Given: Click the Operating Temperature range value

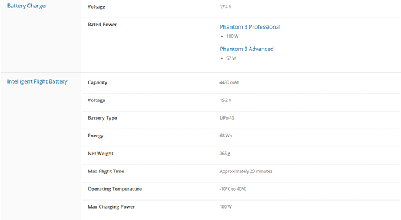Looking at the screenshot, I should (x=233, y=189).
